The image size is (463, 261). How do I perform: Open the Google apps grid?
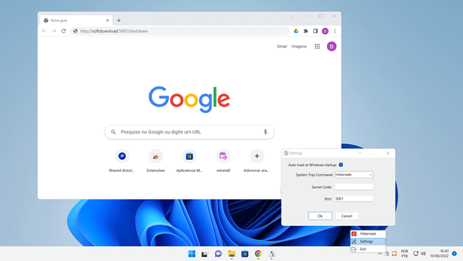pos(317,46)
